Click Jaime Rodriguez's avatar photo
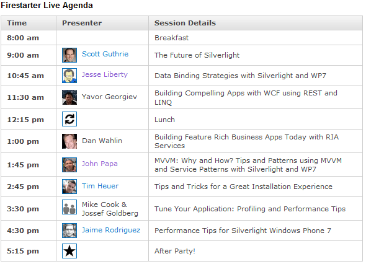The image size is (366, 264). tap(69, 231)
